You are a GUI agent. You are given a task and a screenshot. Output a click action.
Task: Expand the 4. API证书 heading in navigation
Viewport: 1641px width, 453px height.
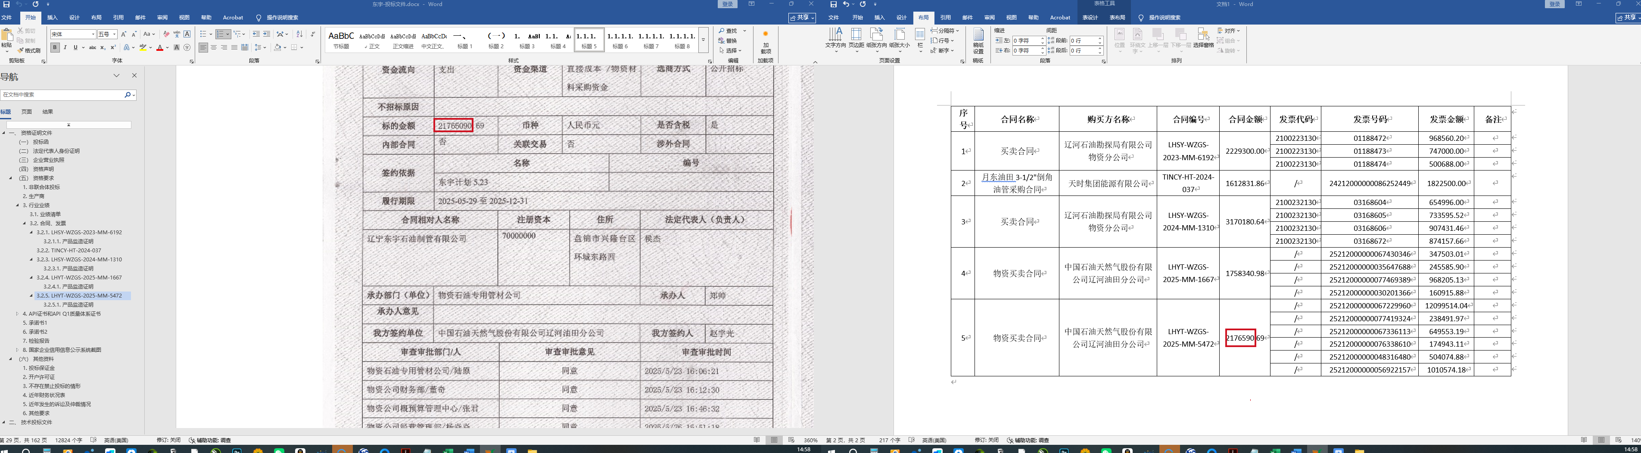click(17, 314)
